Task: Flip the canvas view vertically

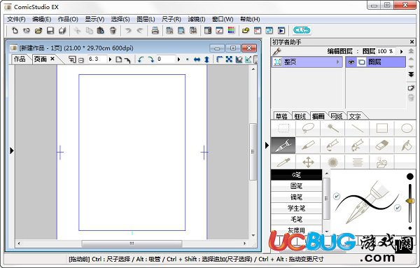Action: tap(206, 59)
